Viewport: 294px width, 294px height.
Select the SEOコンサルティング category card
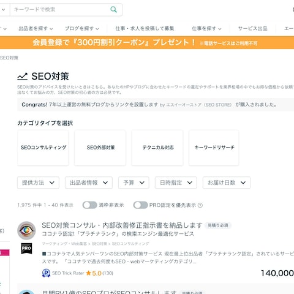(x=43, y=148)
